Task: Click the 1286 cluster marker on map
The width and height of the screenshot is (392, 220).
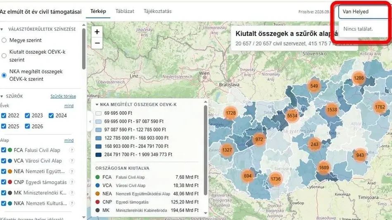Action: click(359, 78)
